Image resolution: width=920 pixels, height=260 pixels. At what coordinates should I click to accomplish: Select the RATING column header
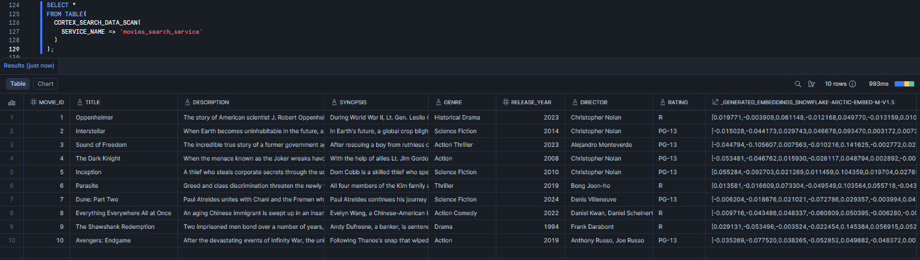(679, 102)
